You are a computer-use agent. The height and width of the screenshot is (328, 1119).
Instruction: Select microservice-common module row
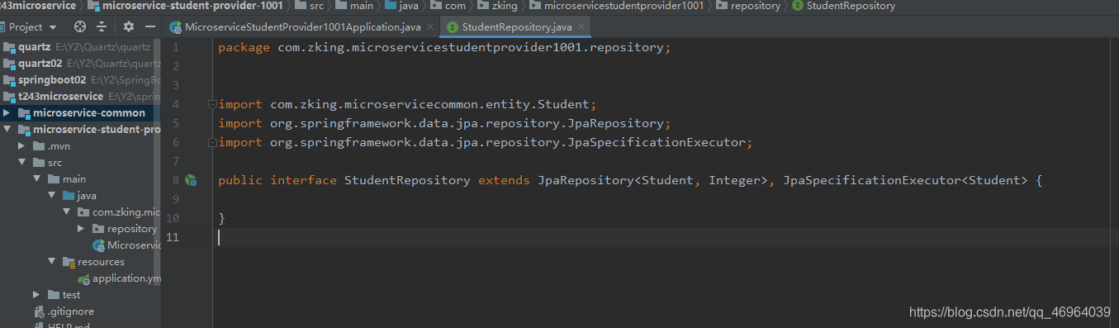tap(80, 113)
